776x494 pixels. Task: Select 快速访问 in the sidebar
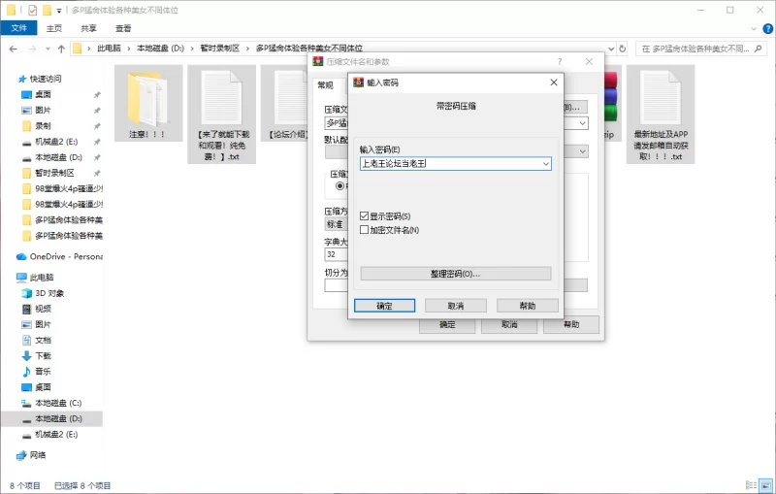(x=45, y=79)
